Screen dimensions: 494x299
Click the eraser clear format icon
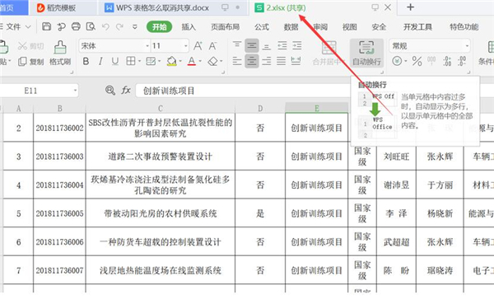(213, 61)
